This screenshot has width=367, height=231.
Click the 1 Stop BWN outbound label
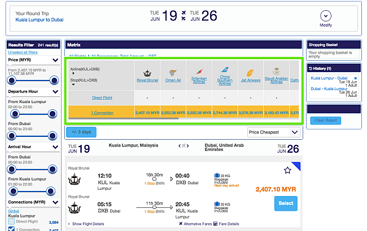pos(154,183)
